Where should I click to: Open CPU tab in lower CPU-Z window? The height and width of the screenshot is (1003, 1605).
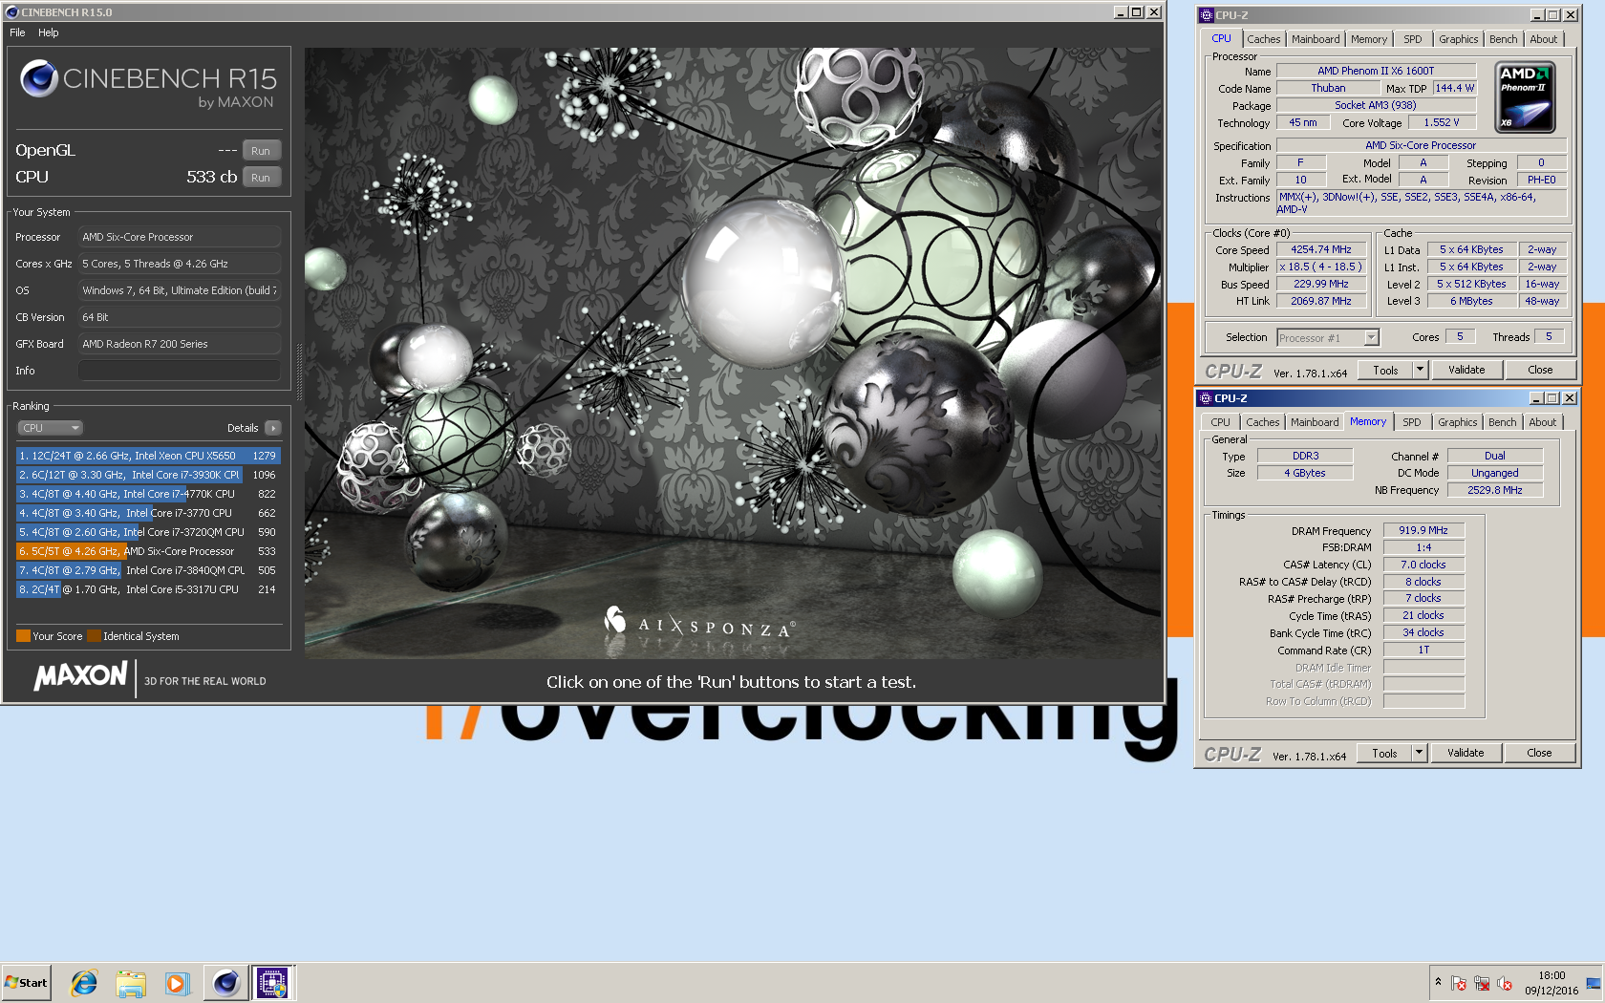click(1220, 422)
